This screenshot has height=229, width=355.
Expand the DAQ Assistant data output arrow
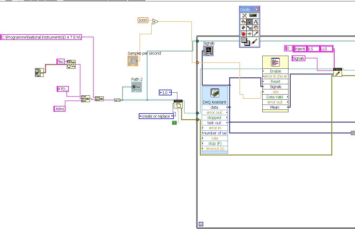[227, 107]
